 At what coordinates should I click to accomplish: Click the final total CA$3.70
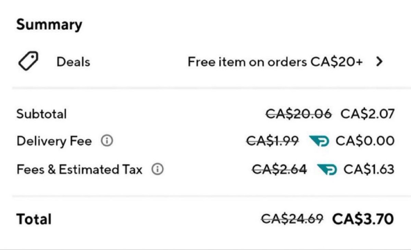pyautogui.click(x=363, y=219)
